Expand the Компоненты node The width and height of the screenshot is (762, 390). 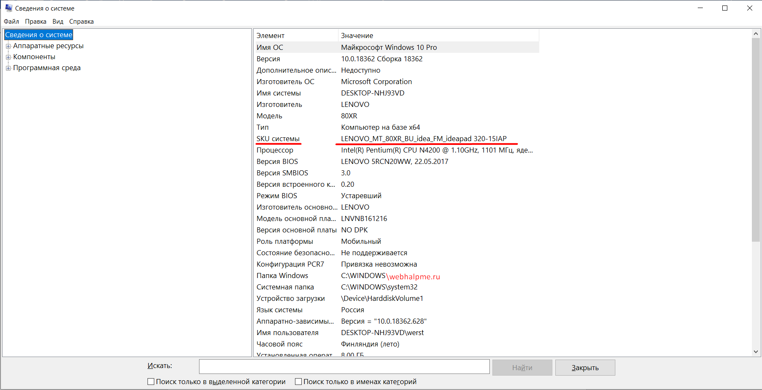tap(8, 57)
